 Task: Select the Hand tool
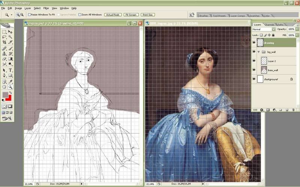[x=4, y=87]
